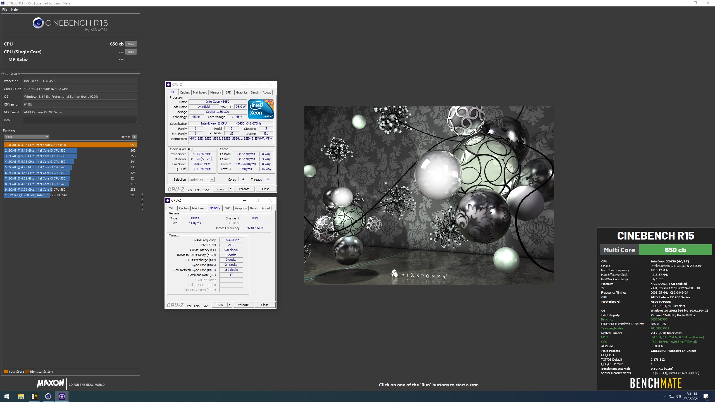Click the taskbar clock showing 18:31:14
Image resolution: width=715 pixels, height=402 pixels.
[x=691, y=396]
